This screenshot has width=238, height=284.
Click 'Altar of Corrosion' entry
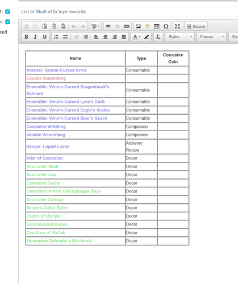pos(44,158)
